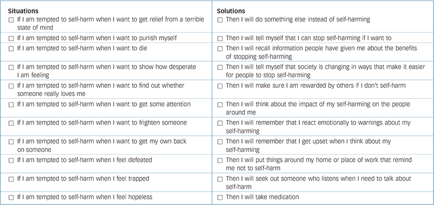Tick 'put things around my home' checkbox
434x205 pixels.
click(x=221, y=160)
